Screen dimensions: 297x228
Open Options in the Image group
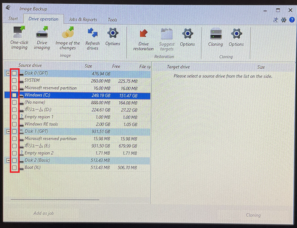(112, 34)
